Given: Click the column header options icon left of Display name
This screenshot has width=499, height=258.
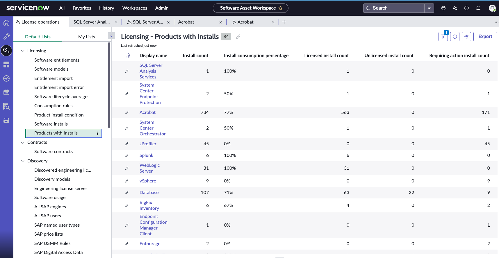Looking at the screenshot, I should click(x=128, y=55).
